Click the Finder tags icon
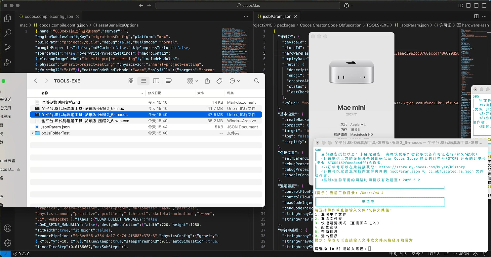Image resolution: width=491 pixels, height=257 pixels. (x=219, y=81)
